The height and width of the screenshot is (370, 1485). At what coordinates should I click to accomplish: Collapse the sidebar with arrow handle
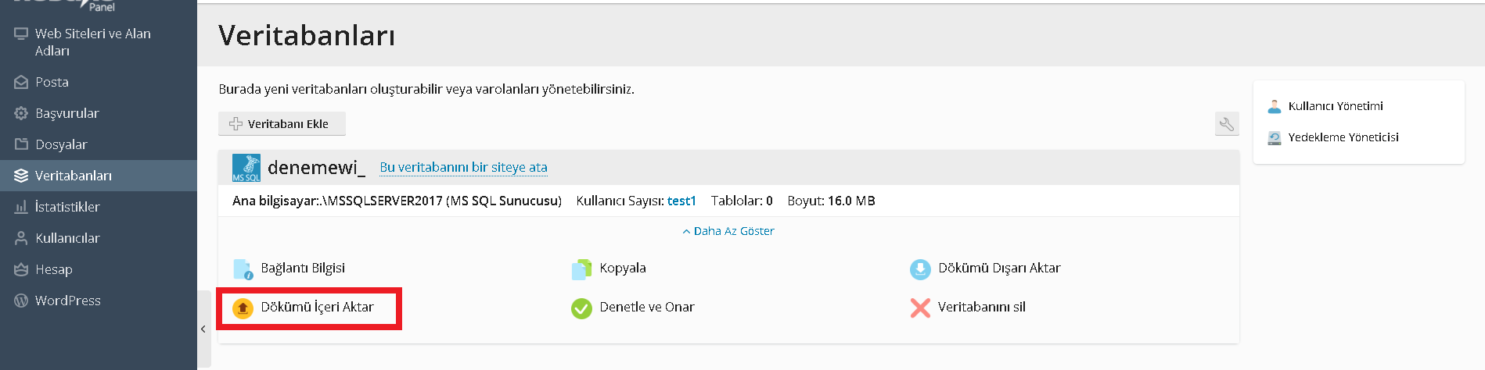(203, 329)
